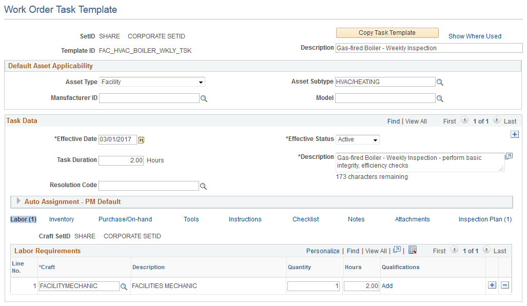Expand the Description field with the zoom icon

[x=509, y=157]
